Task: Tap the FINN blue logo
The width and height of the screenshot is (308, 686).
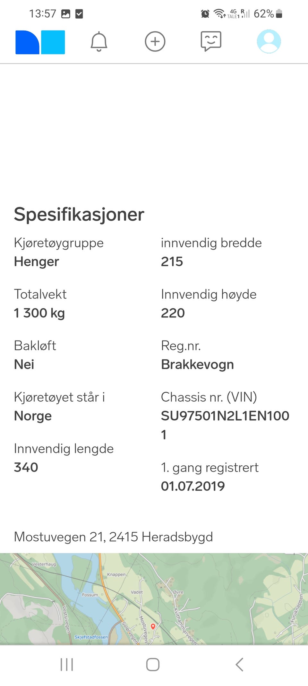Action: [40, 42]
